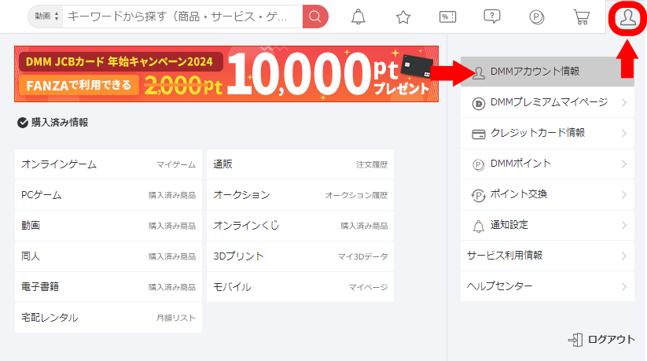Viewport: 647px width, 361px height.
Task: Click オークション履歴 label text
Action: pos(356,195)
